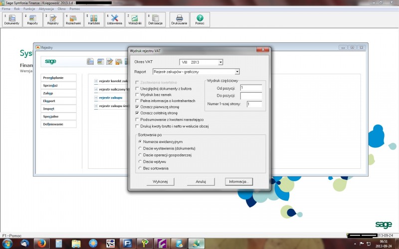
Task: Click the Anuluj button
Action: [x=201, y=182]
